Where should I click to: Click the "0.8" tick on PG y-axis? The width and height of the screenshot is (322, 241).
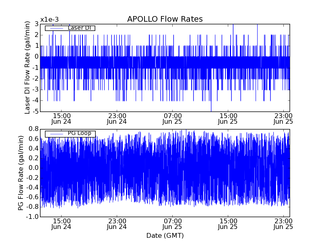[x=34, y=129]
